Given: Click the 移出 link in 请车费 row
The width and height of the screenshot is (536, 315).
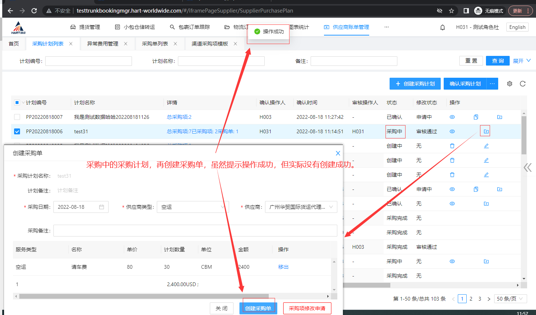Looking at the screenshot, I should pos(283,267).
